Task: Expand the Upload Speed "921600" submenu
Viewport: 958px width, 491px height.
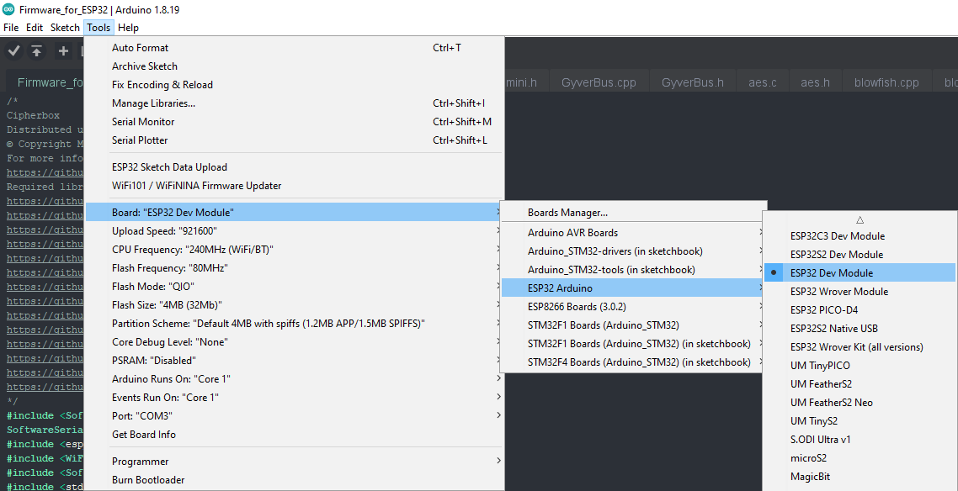Action: [x=295, y=231]
